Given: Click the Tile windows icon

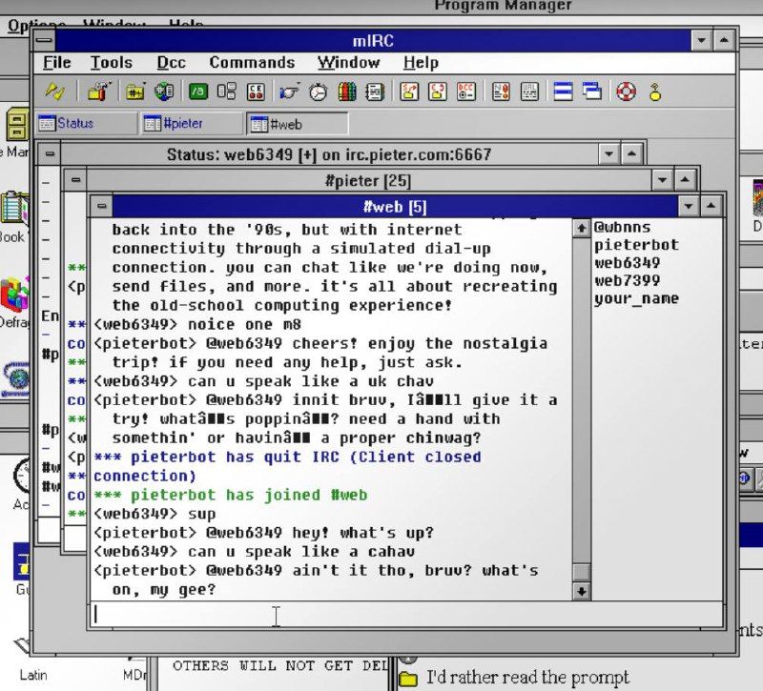Looking at the screenshot, I should (x=563, y=91).
